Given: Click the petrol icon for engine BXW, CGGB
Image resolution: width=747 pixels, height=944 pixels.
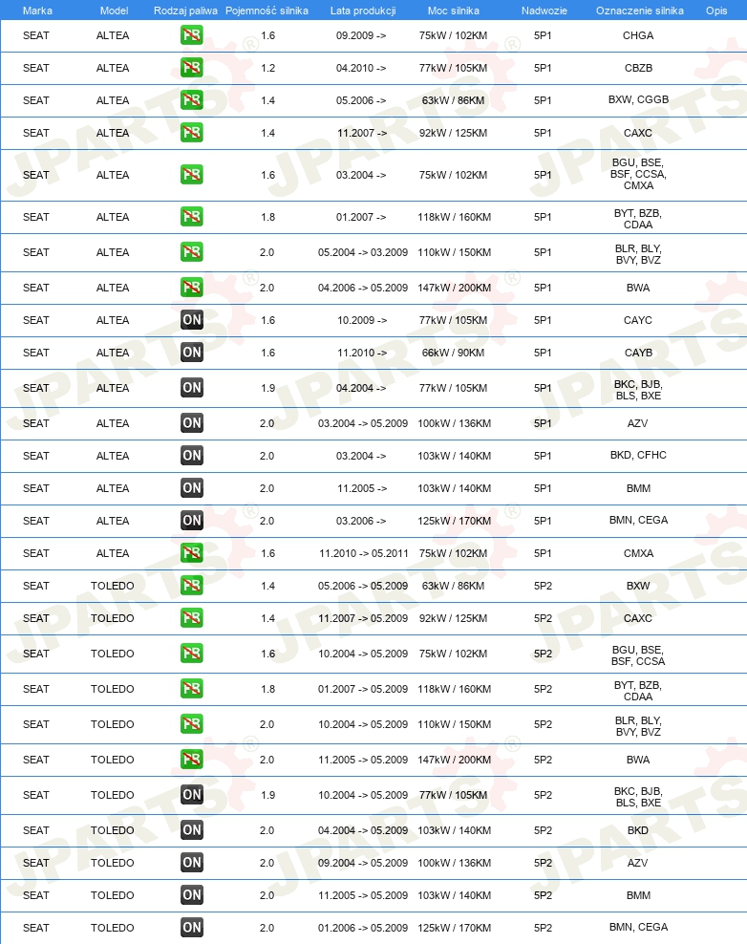Looking at the screenshot, I should (191, 100).
